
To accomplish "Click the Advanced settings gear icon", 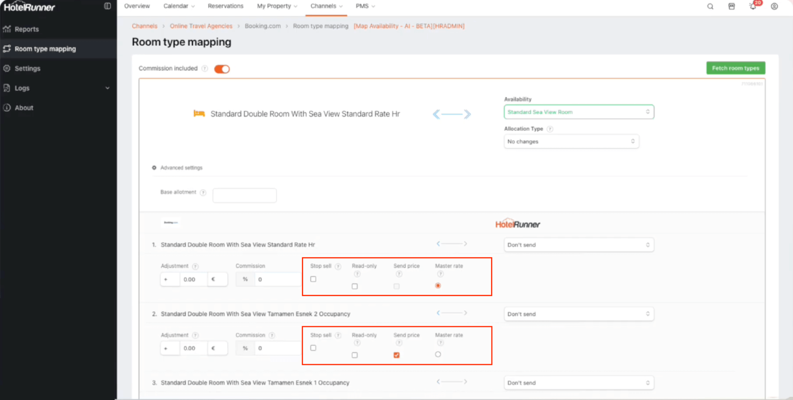I will coord(154,168).
